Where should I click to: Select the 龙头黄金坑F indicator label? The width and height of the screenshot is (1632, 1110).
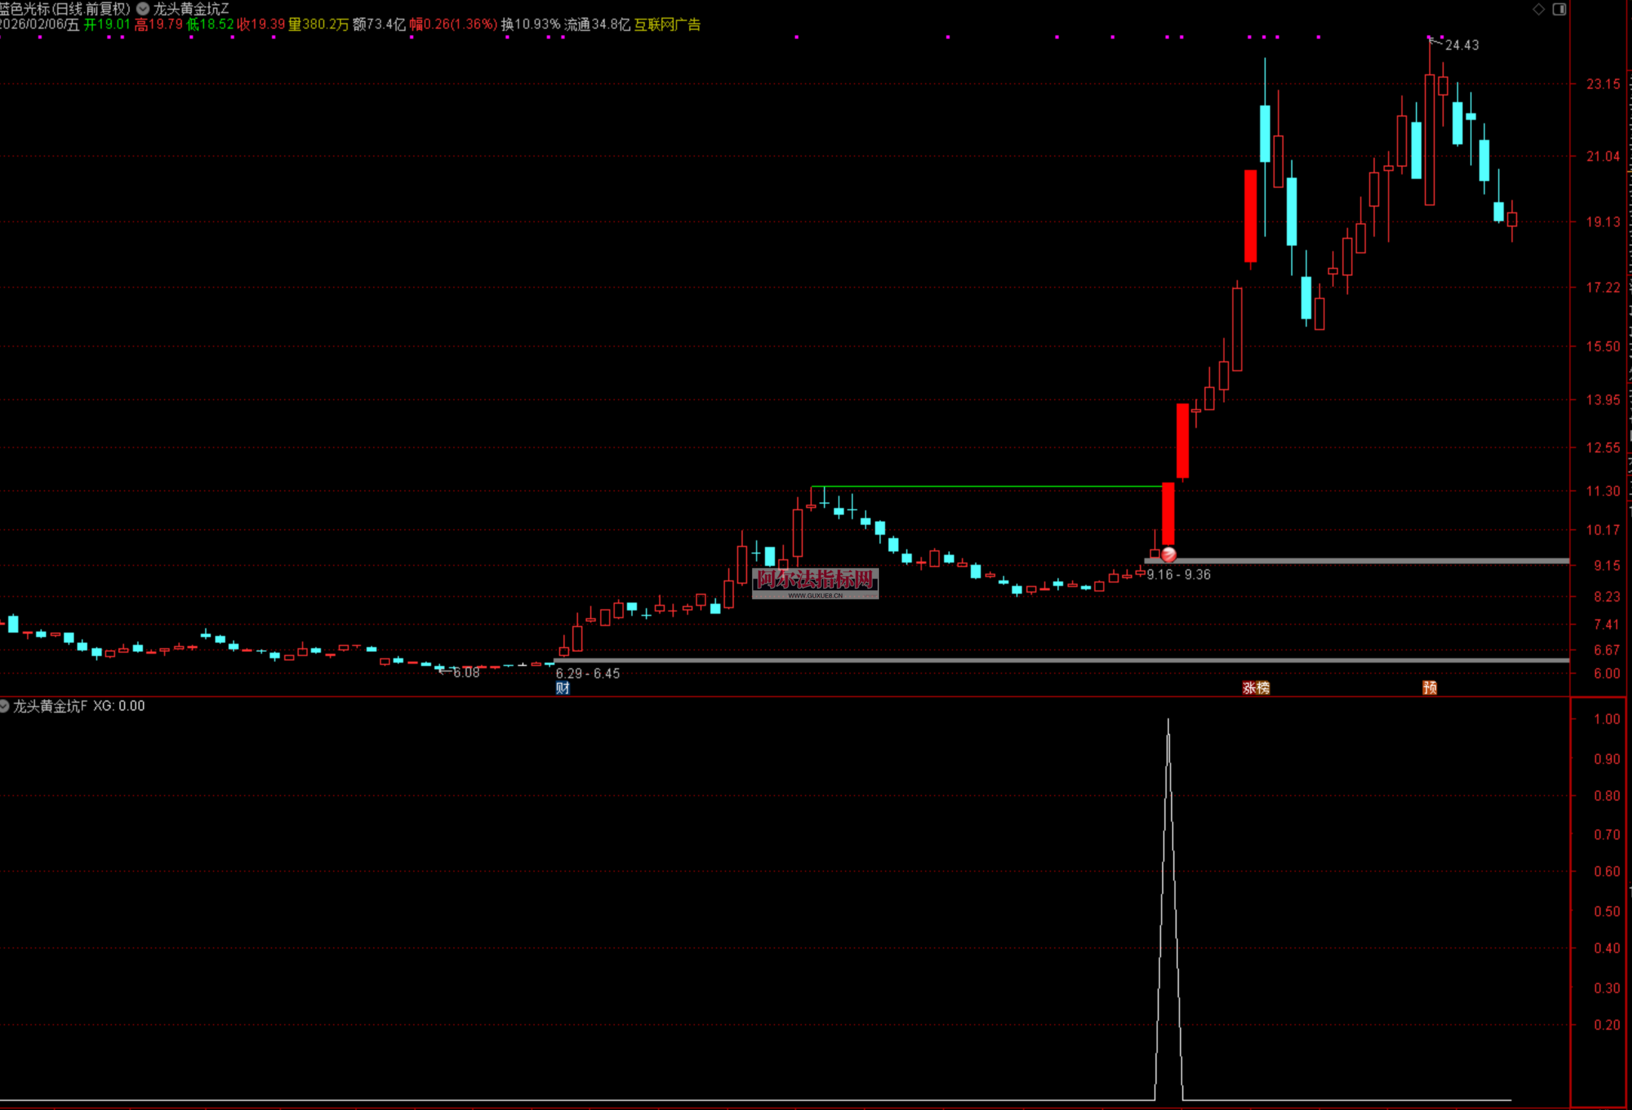tap(50, 705)
